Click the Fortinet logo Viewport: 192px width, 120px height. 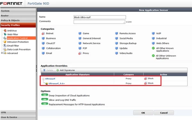pyautogui.click(x=11, y=4)
